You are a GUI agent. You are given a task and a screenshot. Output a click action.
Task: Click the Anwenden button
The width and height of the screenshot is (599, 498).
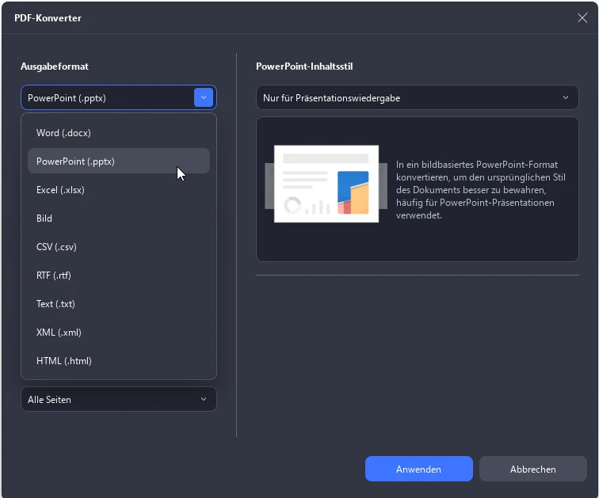[x=418, y=469]
